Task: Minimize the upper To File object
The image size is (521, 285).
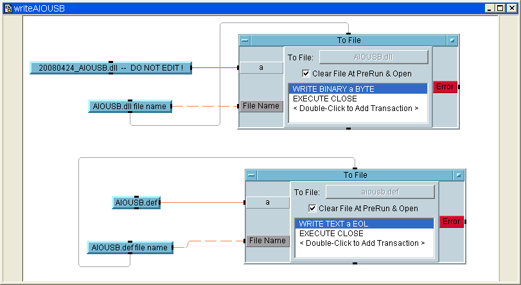Action: (x=245, y=40)
